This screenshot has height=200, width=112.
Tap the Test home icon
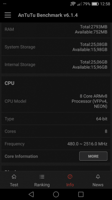tap(14, 177)
